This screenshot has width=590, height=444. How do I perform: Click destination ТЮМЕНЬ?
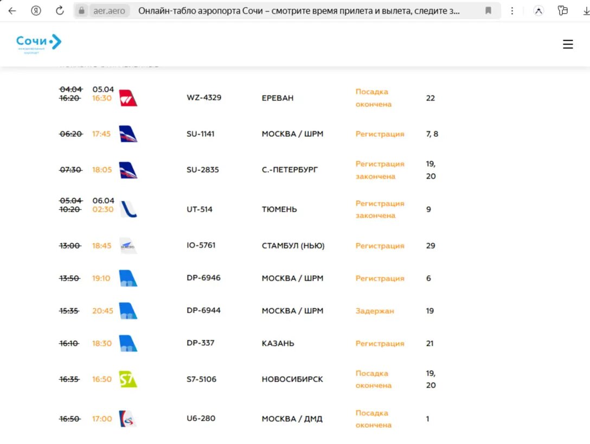coord(279,210)
